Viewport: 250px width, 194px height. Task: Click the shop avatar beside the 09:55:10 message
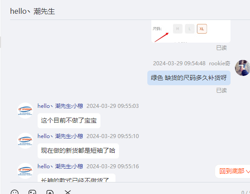(25, 141)
